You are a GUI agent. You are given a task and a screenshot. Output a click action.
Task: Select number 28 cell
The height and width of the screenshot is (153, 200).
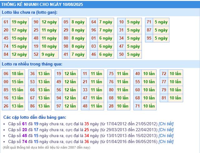[x=111, y=106]
